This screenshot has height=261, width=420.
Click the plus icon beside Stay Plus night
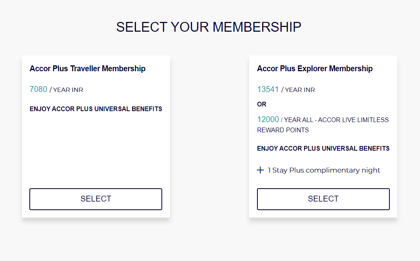(x=260, y=170)
